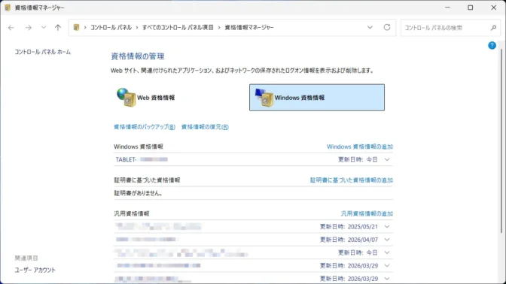
Task: Open the blue help icon
Action: pos(492,45)
